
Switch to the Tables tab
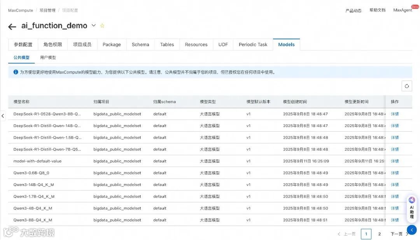(x=167, y=44)
